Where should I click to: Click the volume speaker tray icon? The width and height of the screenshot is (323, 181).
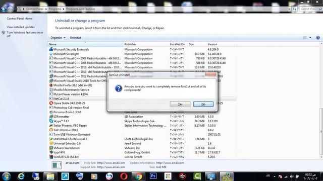(x=292, y=176)
